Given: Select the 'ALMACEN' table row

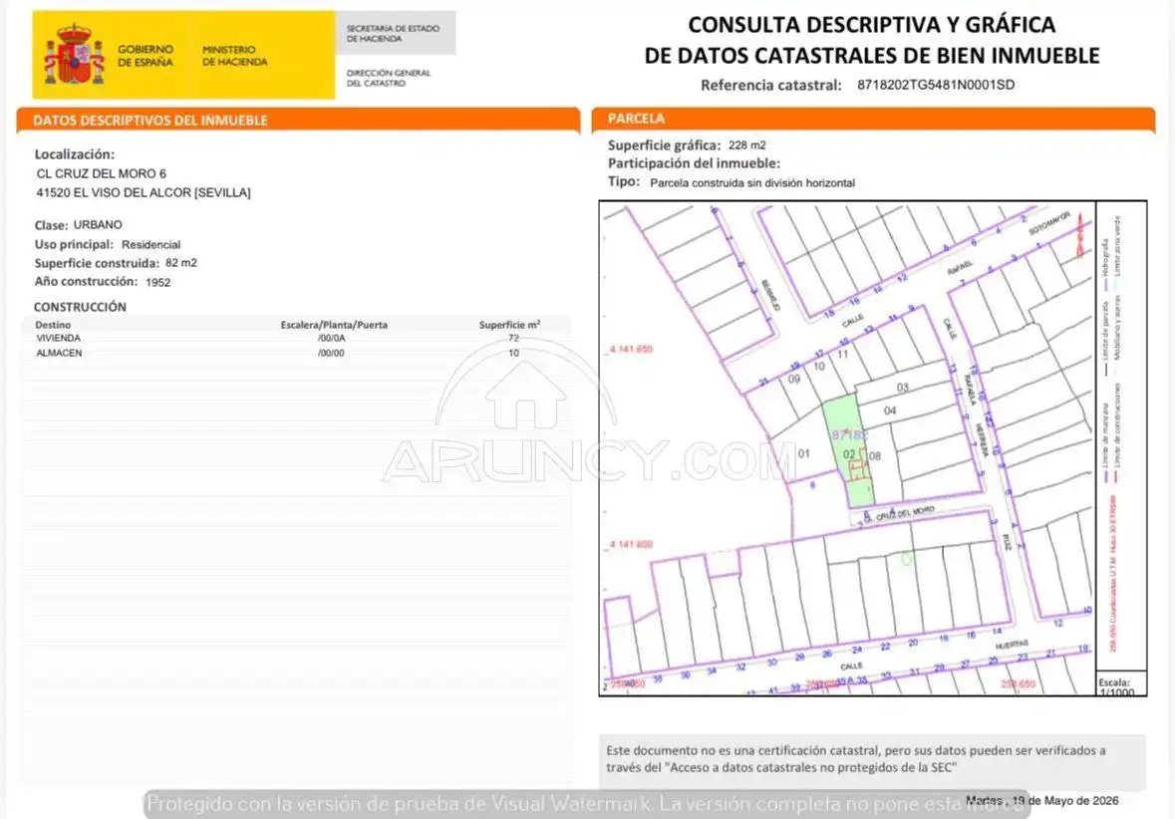Looking at the screenshot, I should coord(297,353).
